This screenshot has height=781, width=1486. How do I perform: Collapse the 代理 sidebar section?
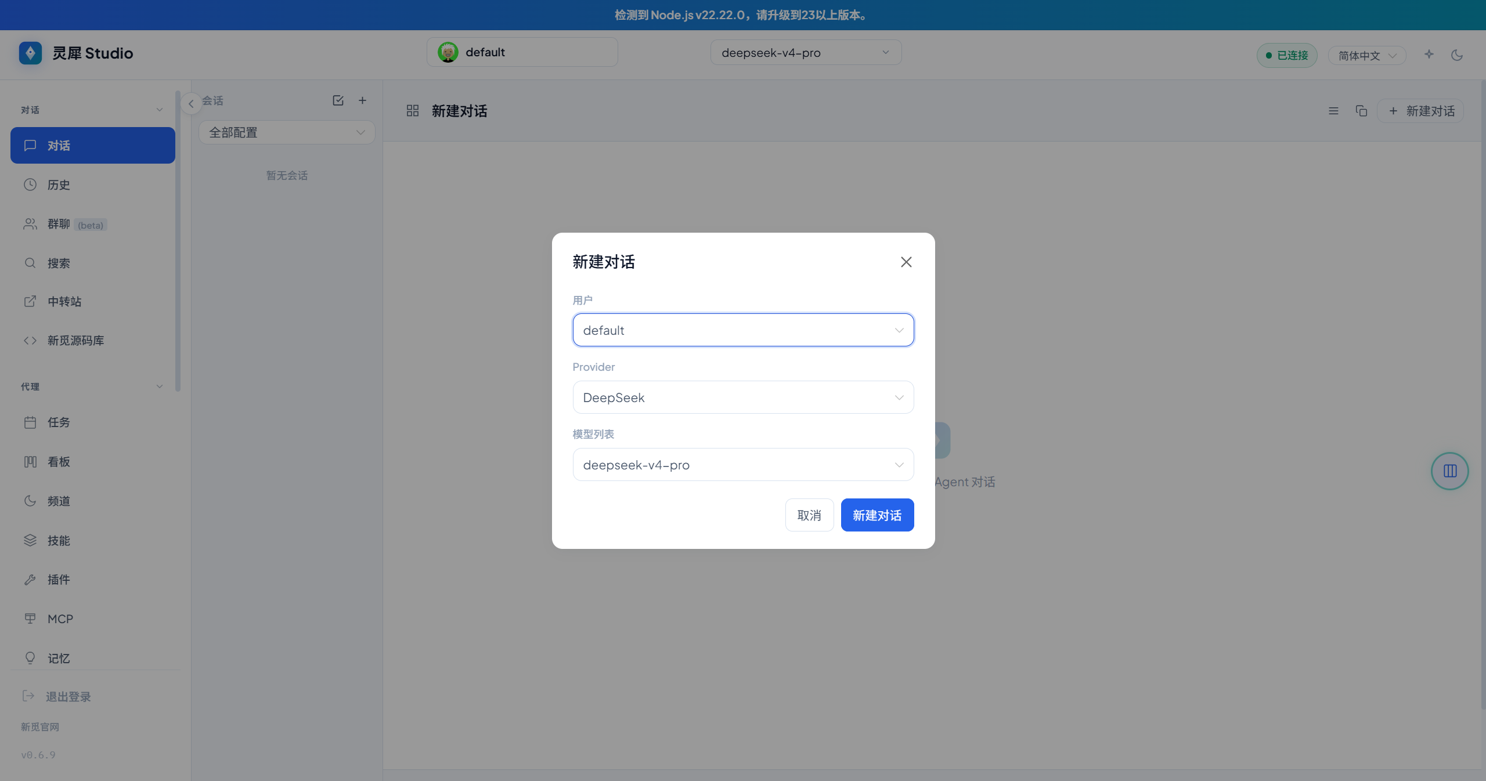coord(159,386)
